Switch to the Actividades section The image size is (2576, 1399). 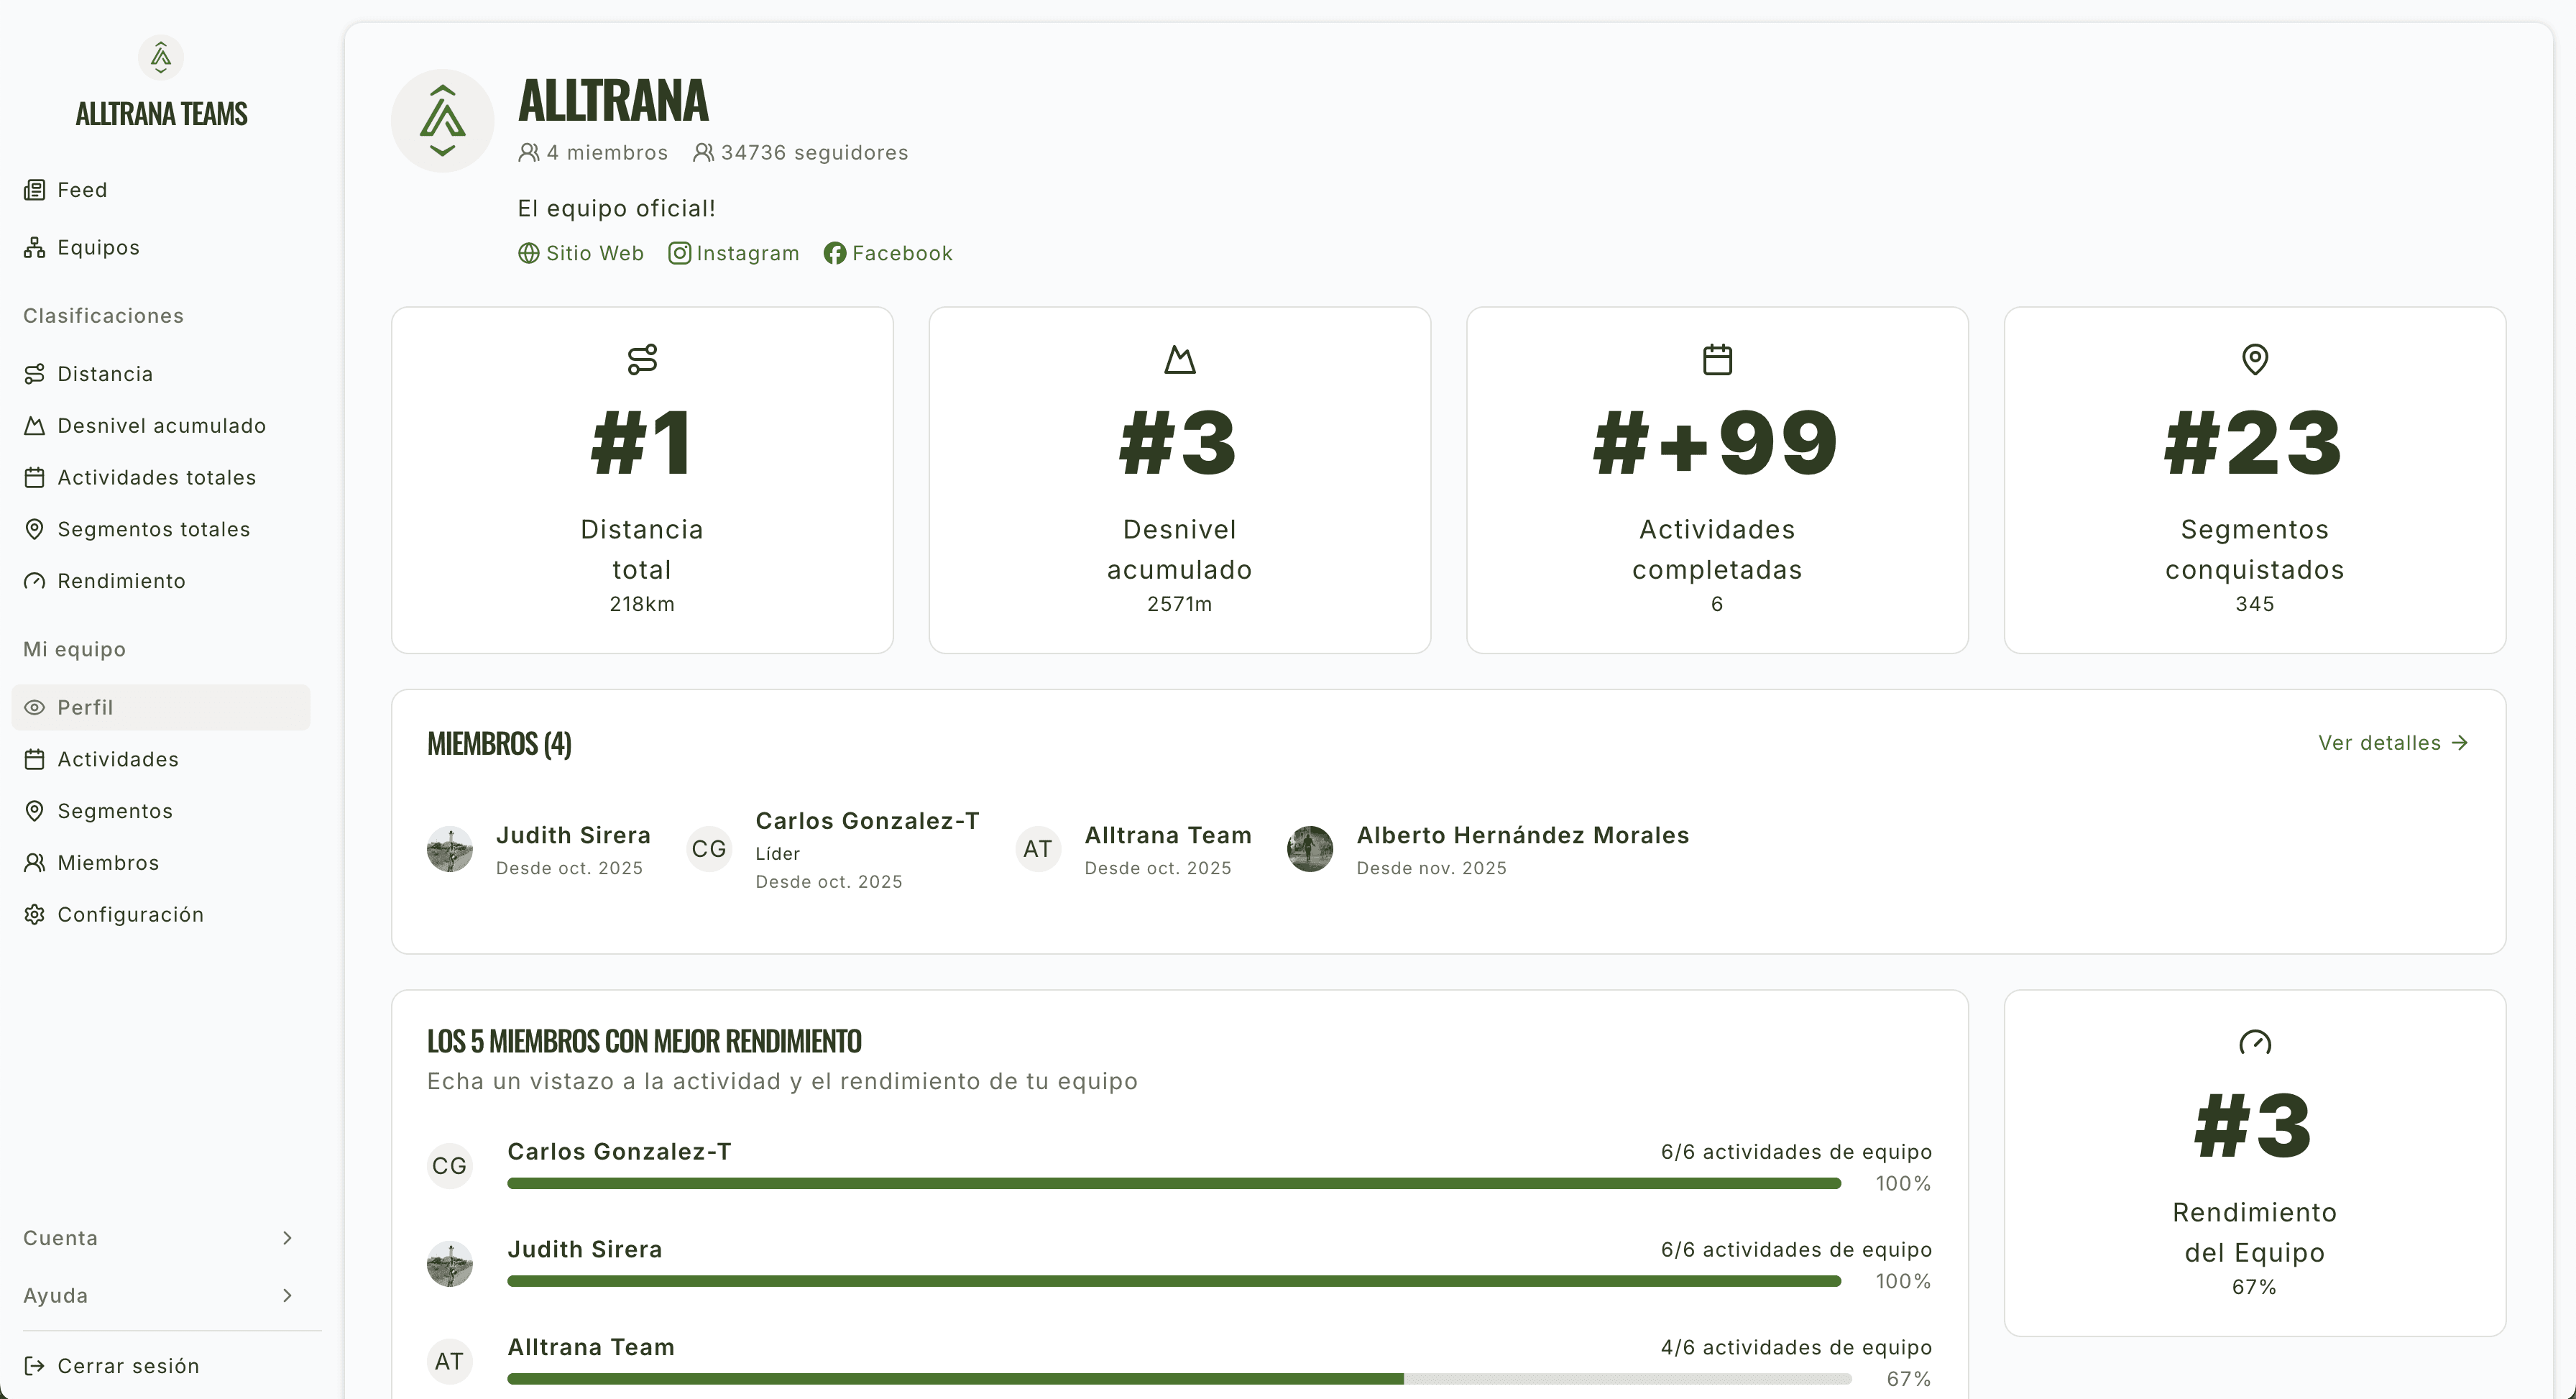118,759
